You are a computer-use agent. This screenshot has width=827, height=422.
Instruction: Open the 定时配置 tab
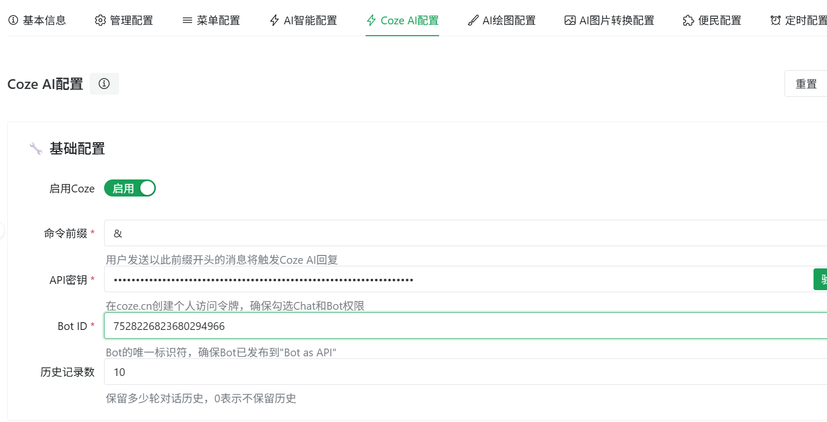point(799,20)
